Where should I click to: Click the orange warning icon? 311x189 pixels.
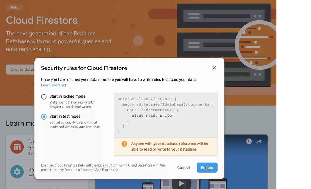(x=124, y=144)
